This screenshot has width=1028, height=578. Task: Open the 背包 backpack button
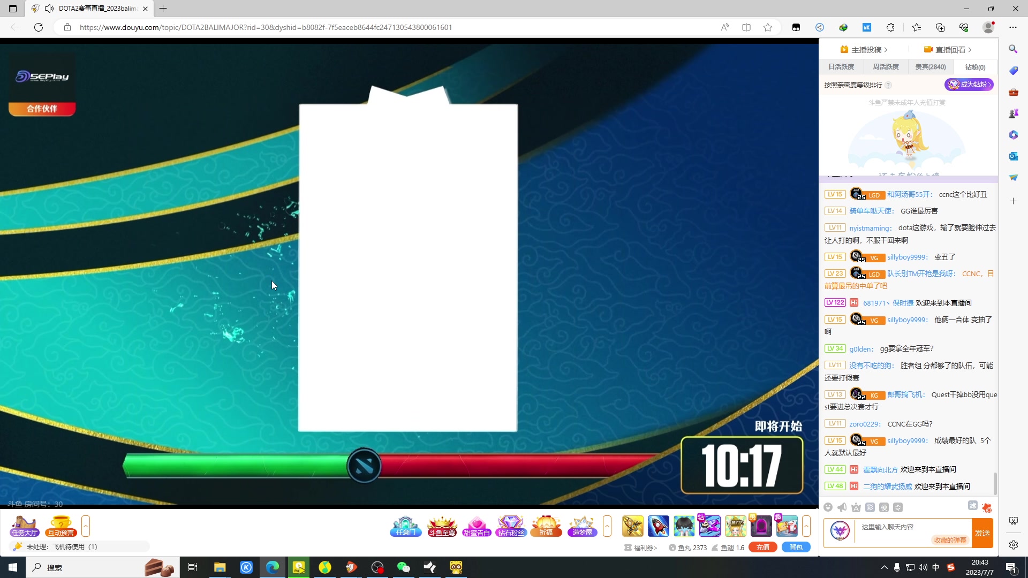tap(796, 547)
